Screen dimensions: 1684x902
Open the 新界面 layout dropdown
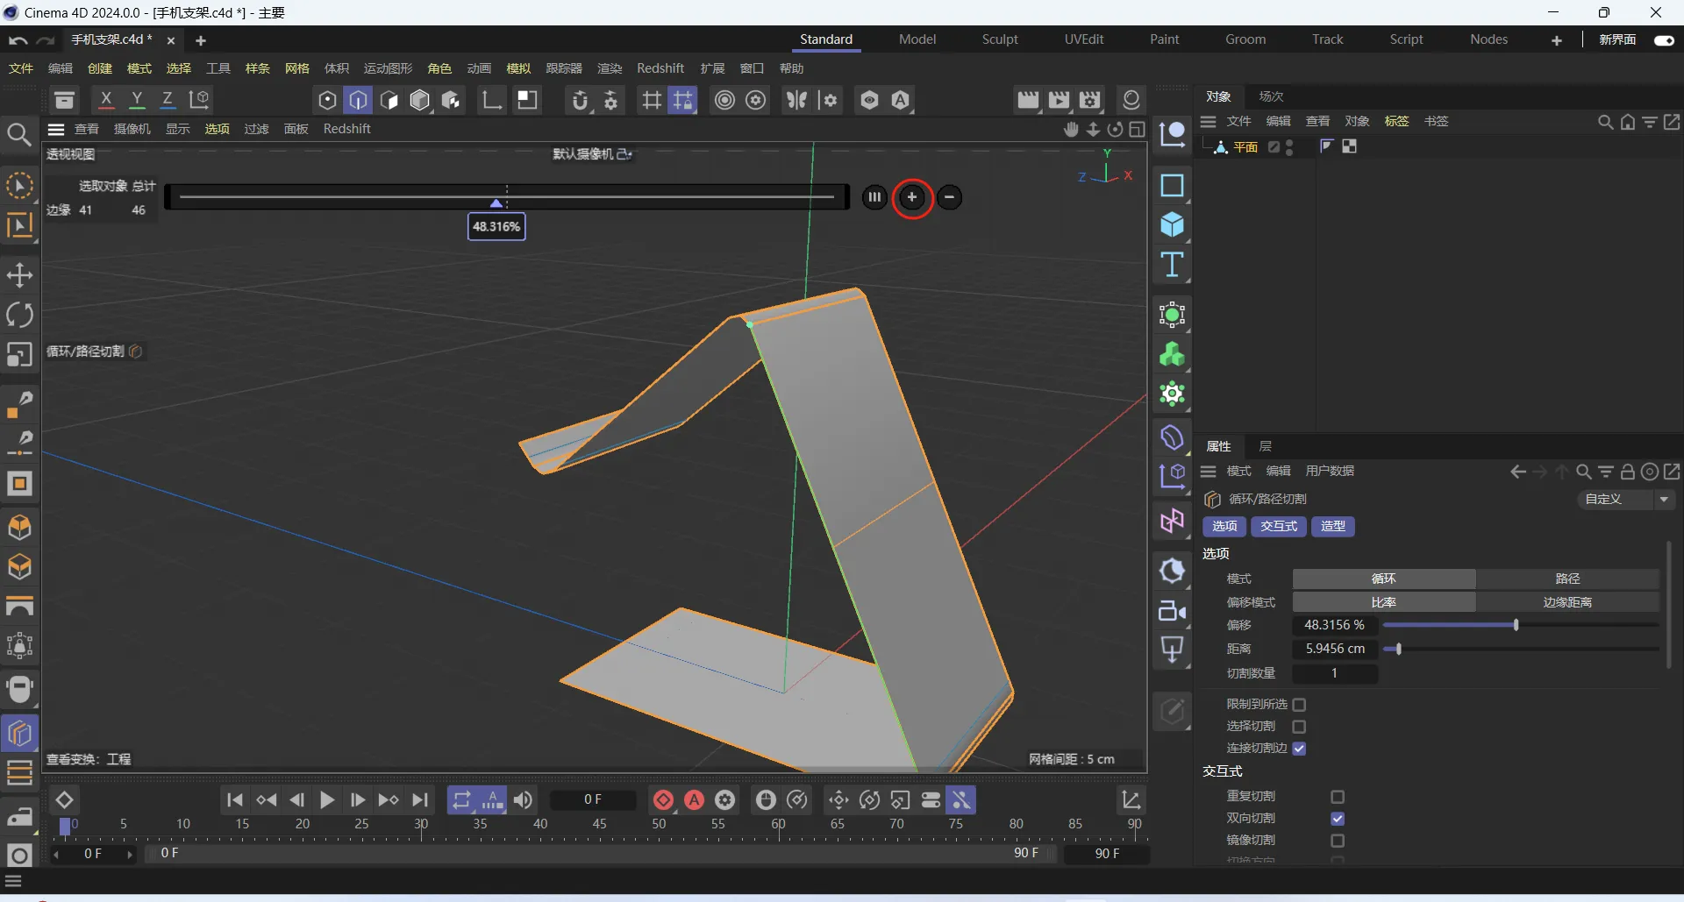(x=1616, y=39)
